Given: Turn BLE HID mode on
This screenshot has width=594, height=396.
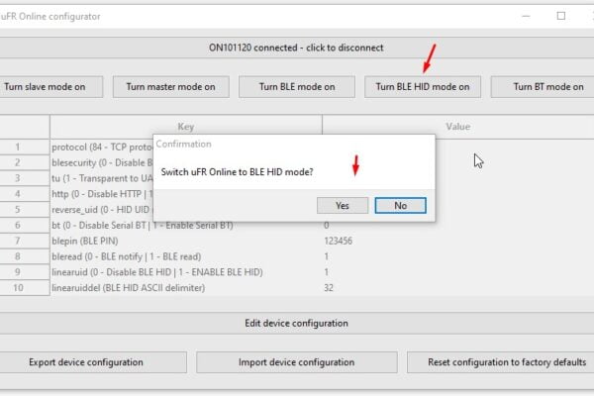Looking at the screenshot, I should click(x=423, y=87).
